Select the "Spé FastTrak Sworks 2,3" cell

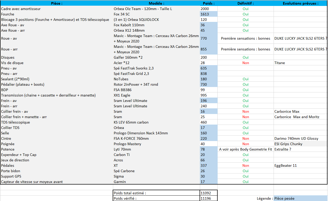(156, 68)
